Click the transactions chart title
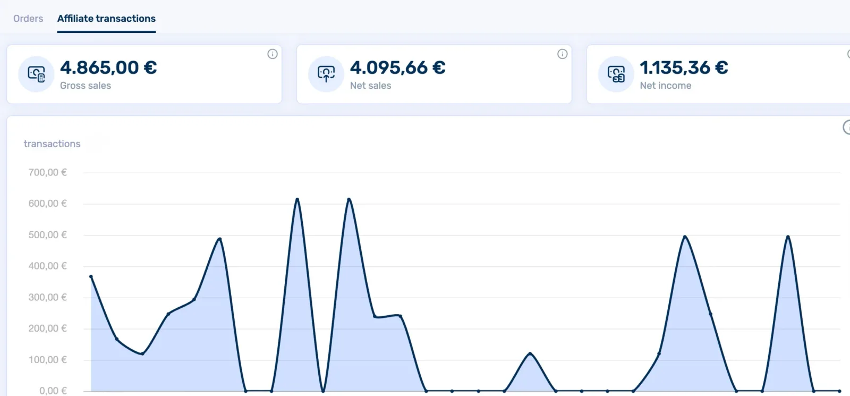Screen dimensions: 850x396 pos(52,144)
